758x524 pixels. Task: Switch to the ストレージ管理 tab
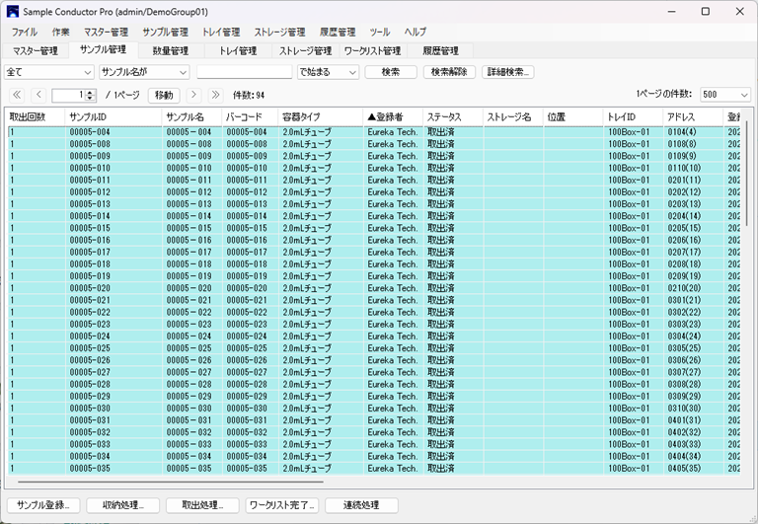[x=305, y=50]
